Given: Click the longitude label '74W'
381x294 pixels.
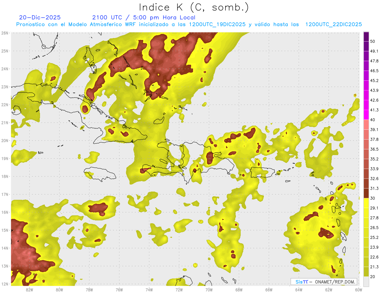Looking at the screenshot, I should (149, 290).
